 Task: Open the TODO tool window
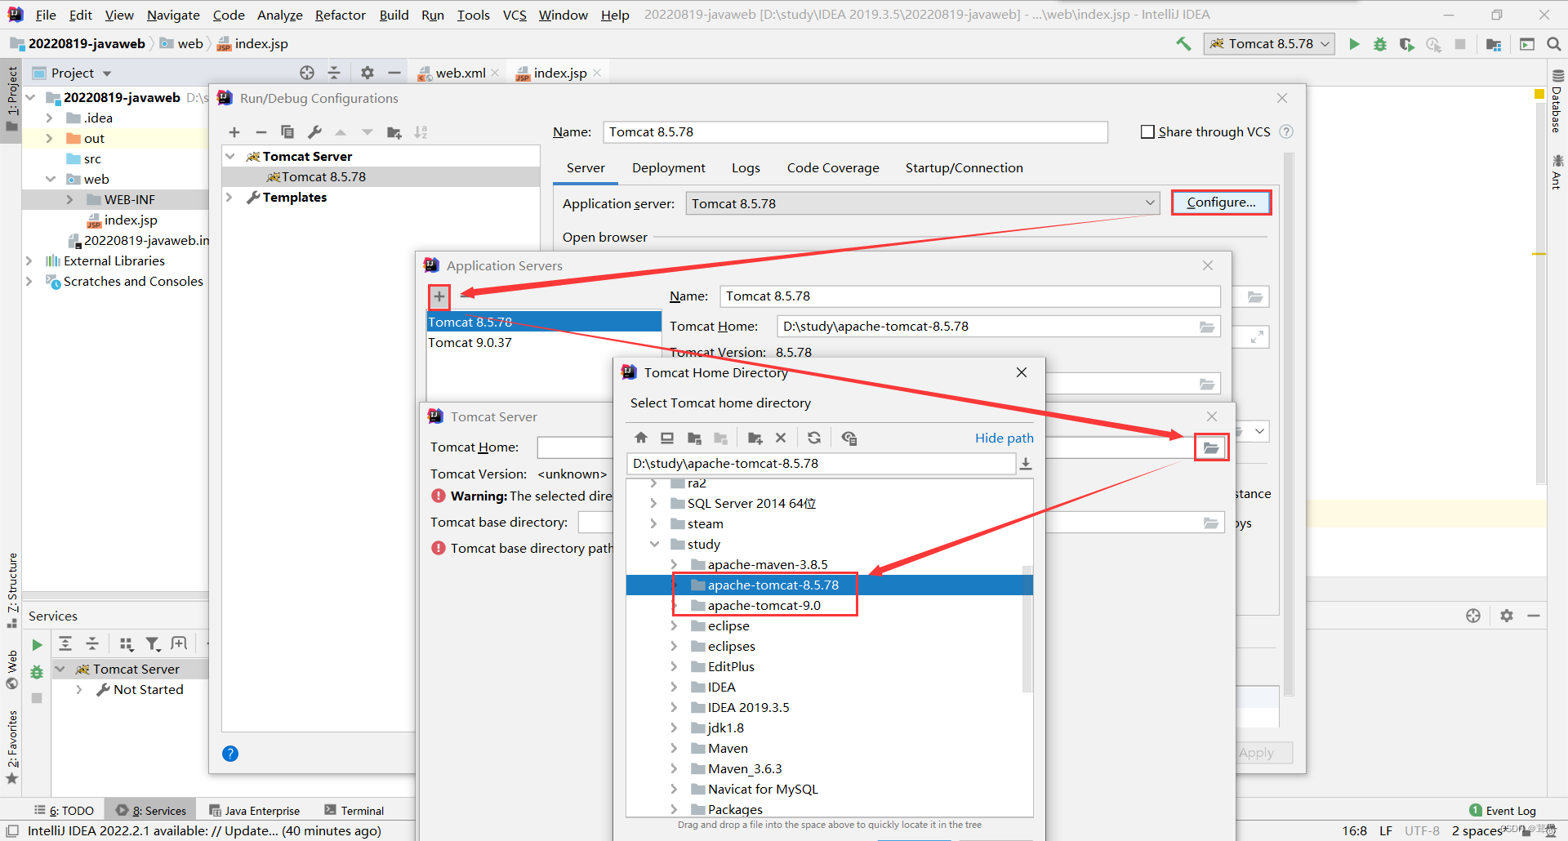[64, 810]
